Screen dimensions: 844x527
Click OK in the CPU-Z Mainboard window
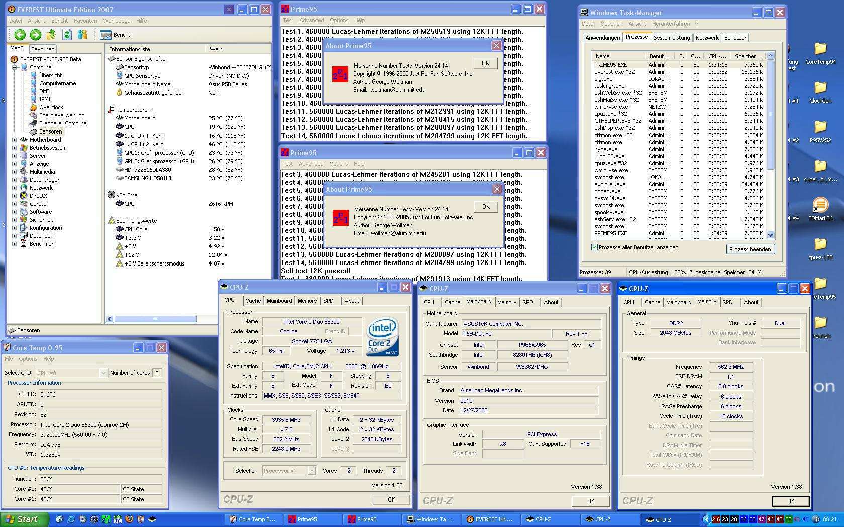[591, 501]
